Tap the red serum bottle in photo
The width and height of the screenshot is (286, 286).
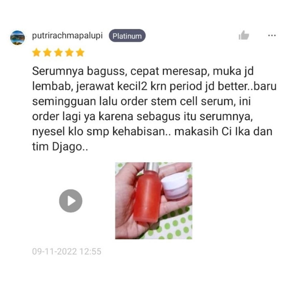point(148,193)
